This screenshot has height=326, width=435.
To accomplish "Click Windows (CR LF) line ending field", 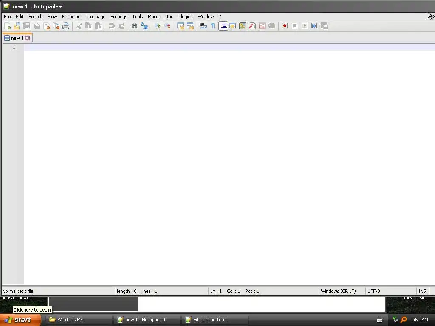I will tap(338, 291).
